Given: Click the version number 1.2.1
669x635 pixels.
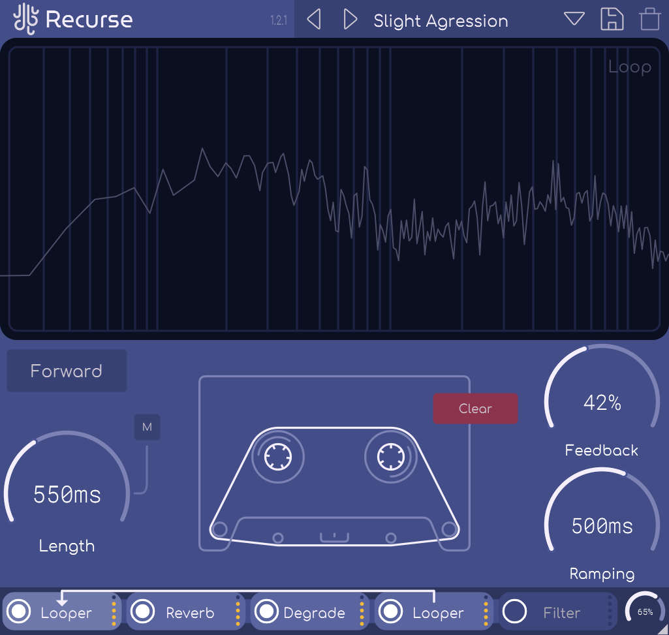Looking at the screenshot, I should point(279,20).
